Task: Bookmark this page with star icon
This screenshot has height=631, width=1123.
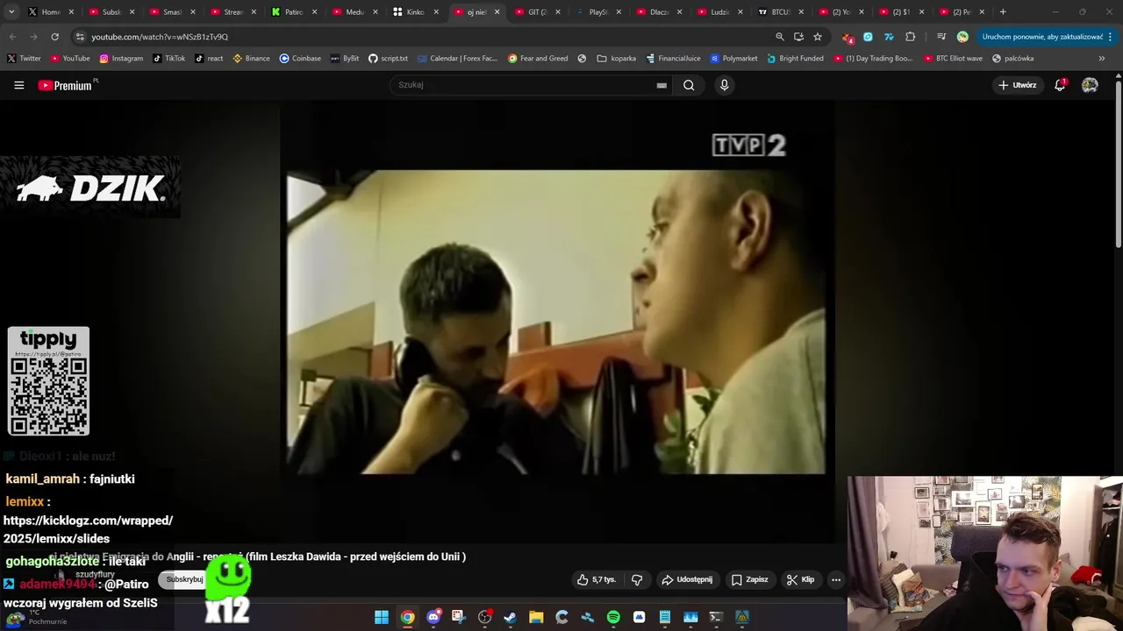Action: point(818,37)
